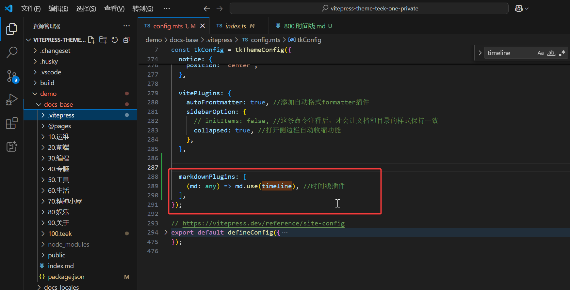Click the highlighted timeline match on line 289

277,186
